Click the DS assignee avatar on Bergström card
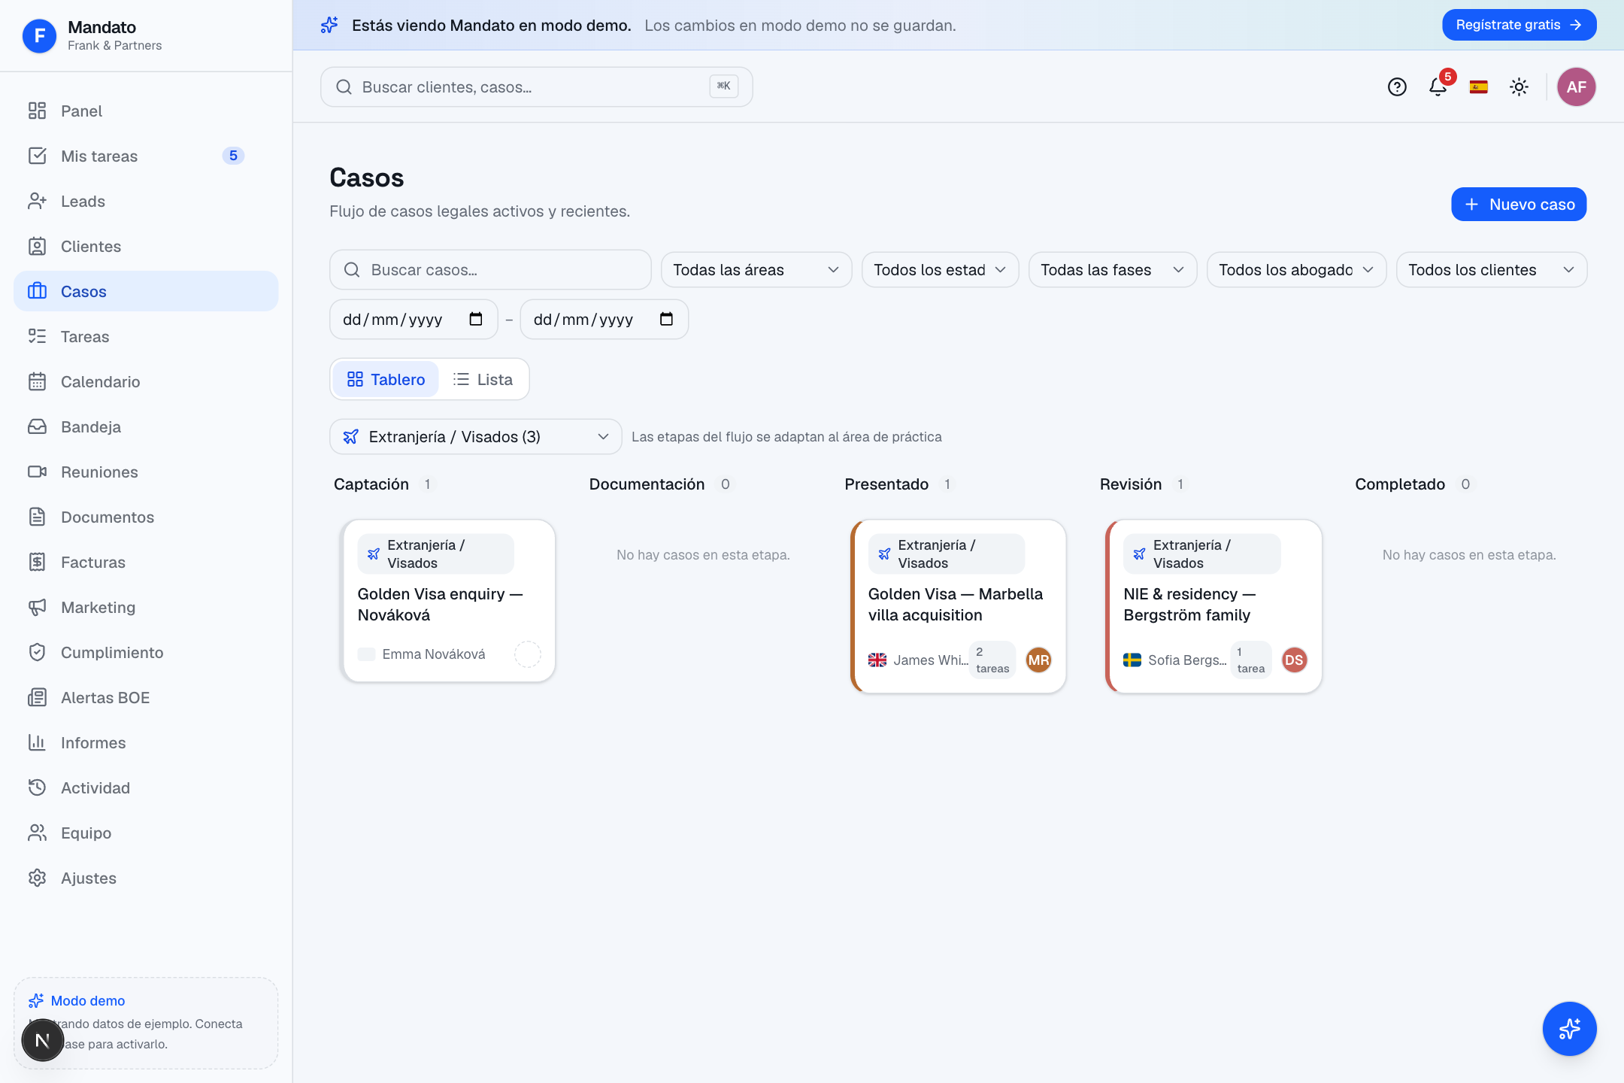 (1294, 660)
